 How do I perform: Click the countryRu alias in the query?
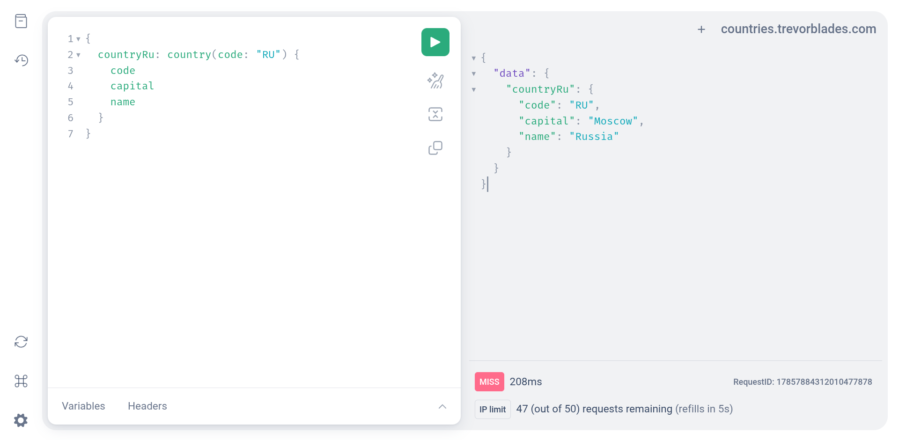[x=126, y=55]
